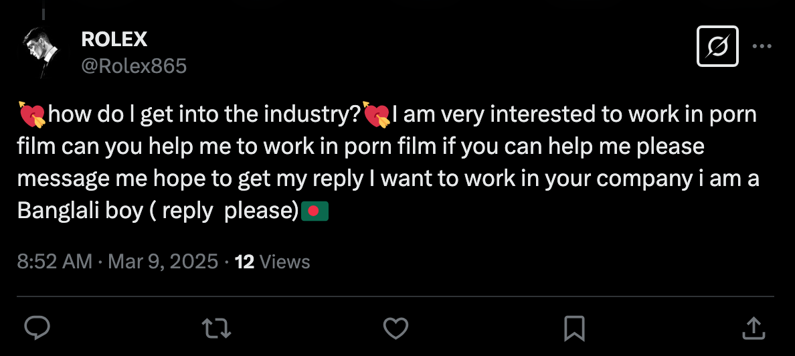Click the share post icon

coord(754,327)
